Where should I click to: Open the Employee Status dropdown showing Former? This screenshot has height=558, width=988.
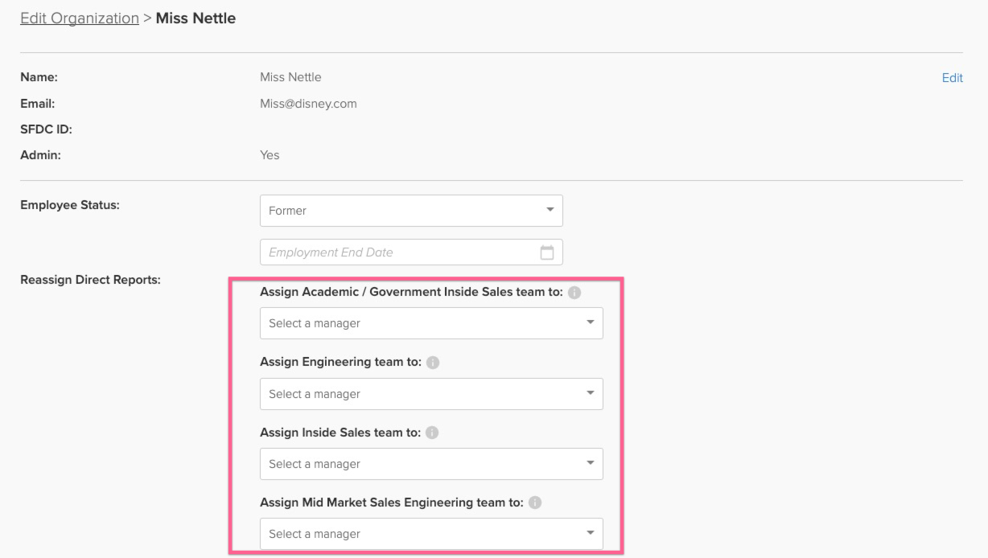[x=411, y=210]
